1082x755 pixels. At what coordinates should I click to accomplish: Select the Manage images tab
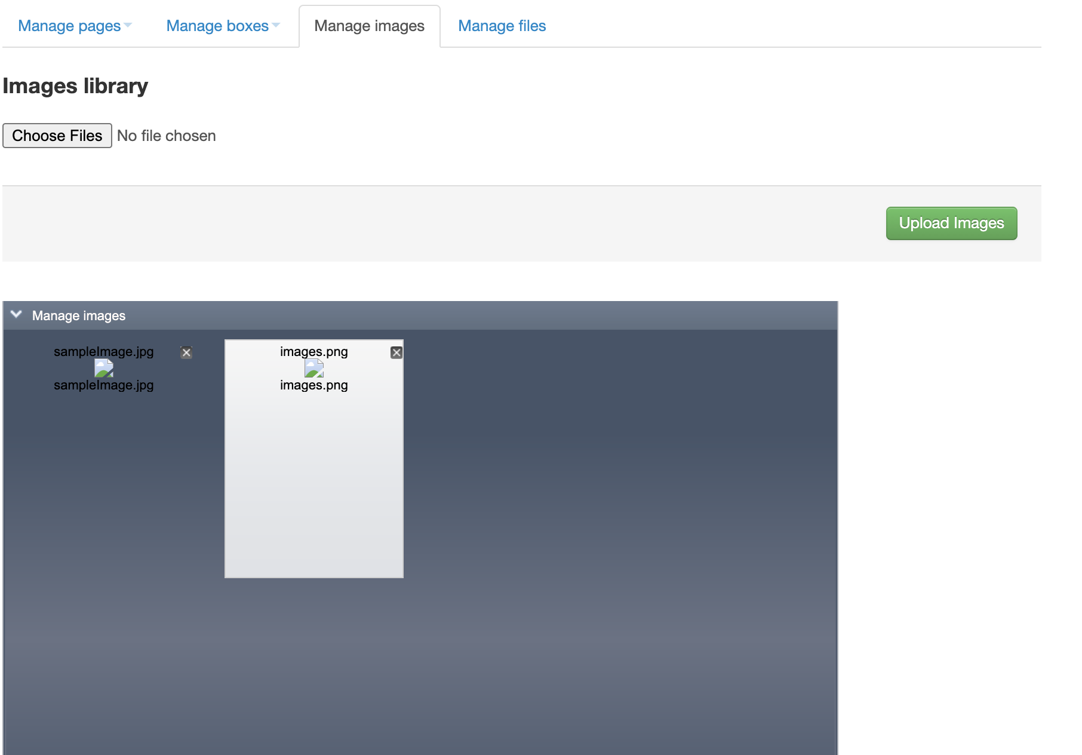point(369,26)
